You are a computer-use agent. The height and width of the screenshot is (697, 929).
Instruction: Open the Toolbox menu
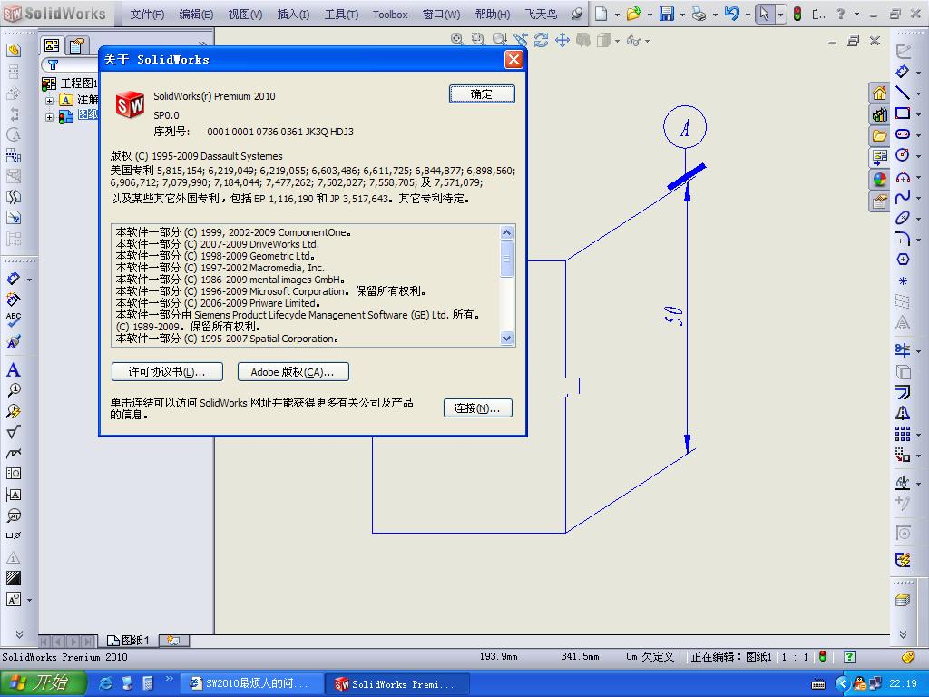(x=390, y=15)
